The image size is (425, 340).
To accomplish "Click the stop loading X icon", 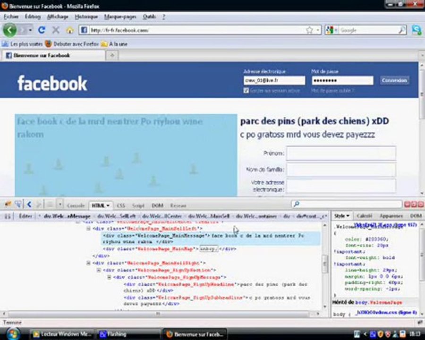I will [x=56, y=30].
